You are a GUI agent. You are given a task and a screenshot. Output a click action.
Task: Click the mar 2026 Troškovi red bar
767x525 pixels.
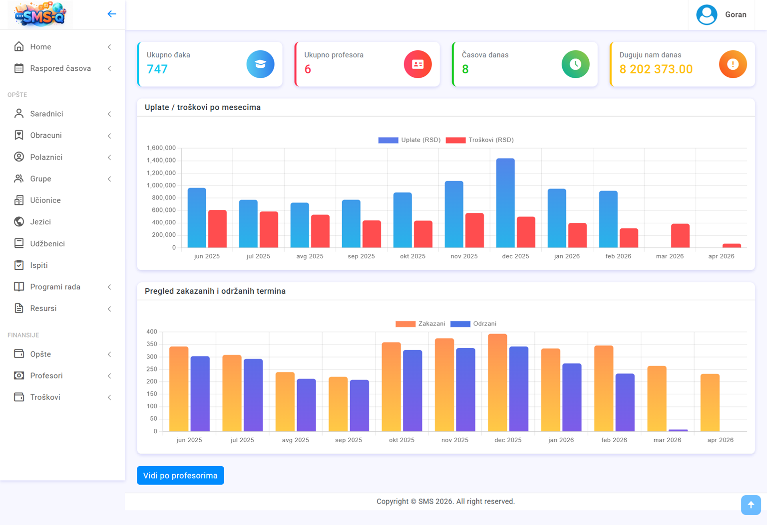tap(680, 235)
